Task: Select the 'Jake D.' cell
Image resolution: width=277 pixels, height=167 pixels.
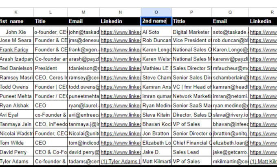Action: click(156, 152)
